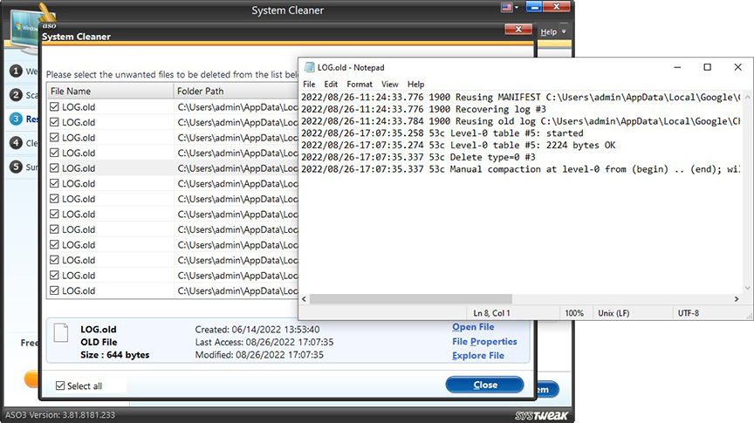Click 'Created: 06/14/2022 13:53:40' text

(x=257, y=330)
